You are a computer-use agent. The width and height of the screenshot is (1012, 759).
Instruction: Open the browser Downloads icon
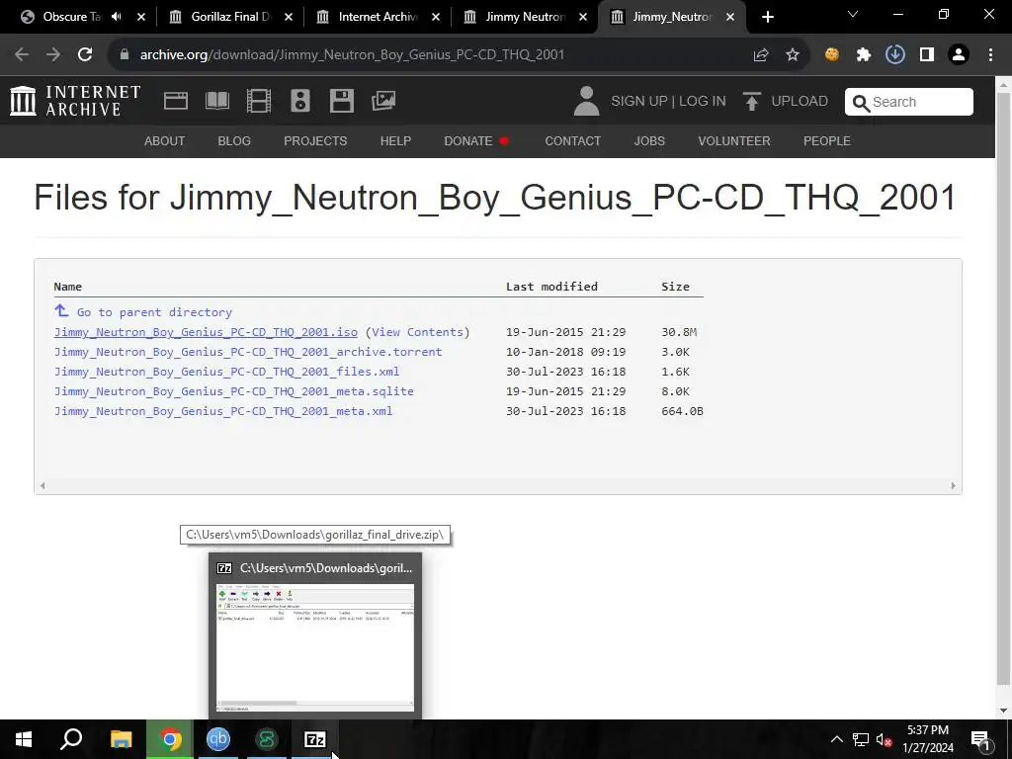pyautogui.click(x=895, y=55)
